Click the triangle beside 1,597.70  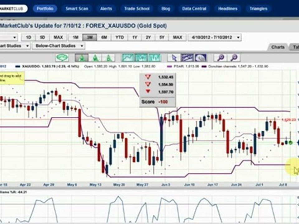[148, 91]
